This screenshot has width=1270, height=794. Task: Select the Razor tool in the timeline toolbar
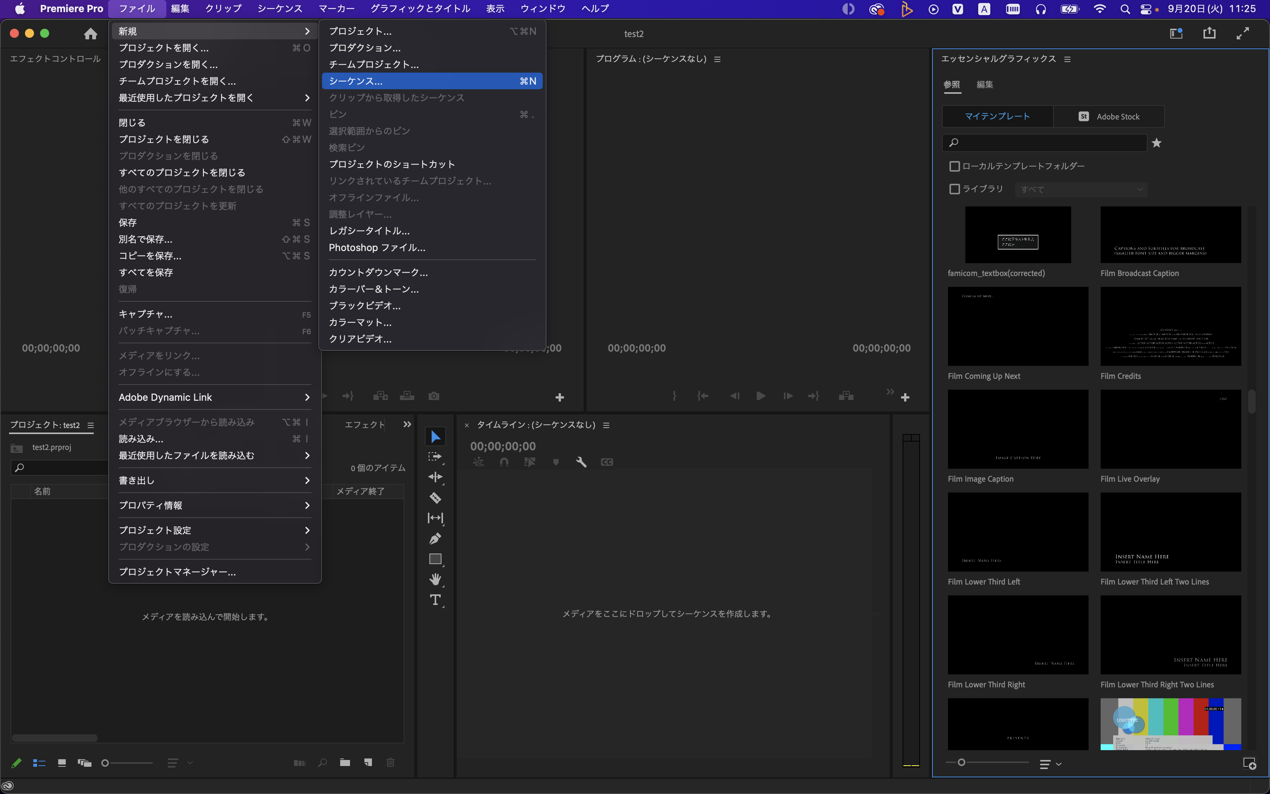click(435, 497)
